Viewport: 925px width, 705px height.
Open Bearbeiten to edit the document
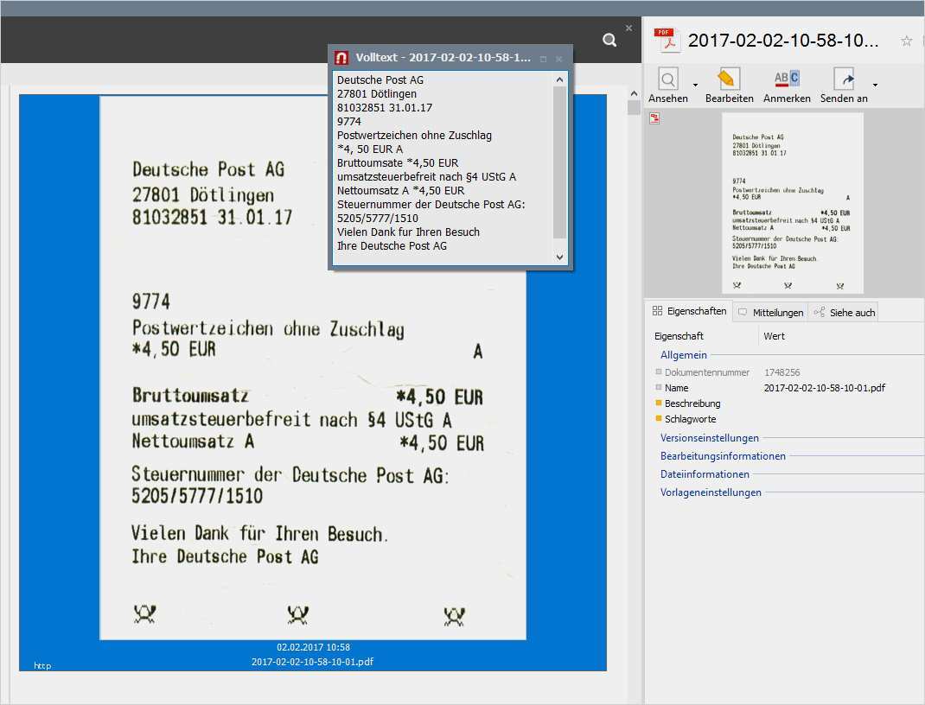point(729,80)
